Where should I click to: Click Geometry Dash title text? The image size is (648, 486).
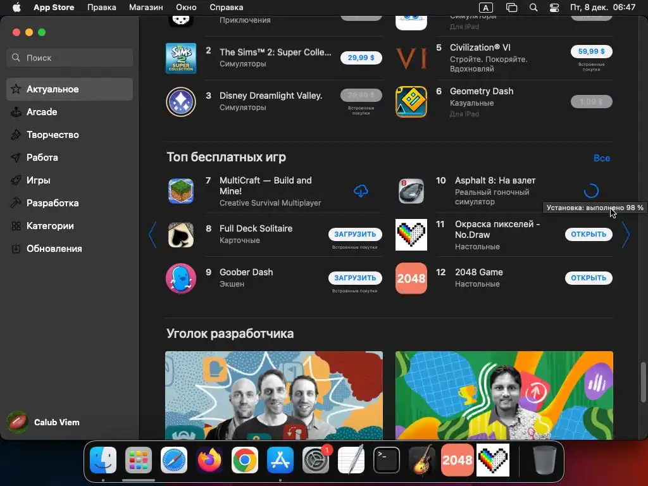click(x=482, y=91)
